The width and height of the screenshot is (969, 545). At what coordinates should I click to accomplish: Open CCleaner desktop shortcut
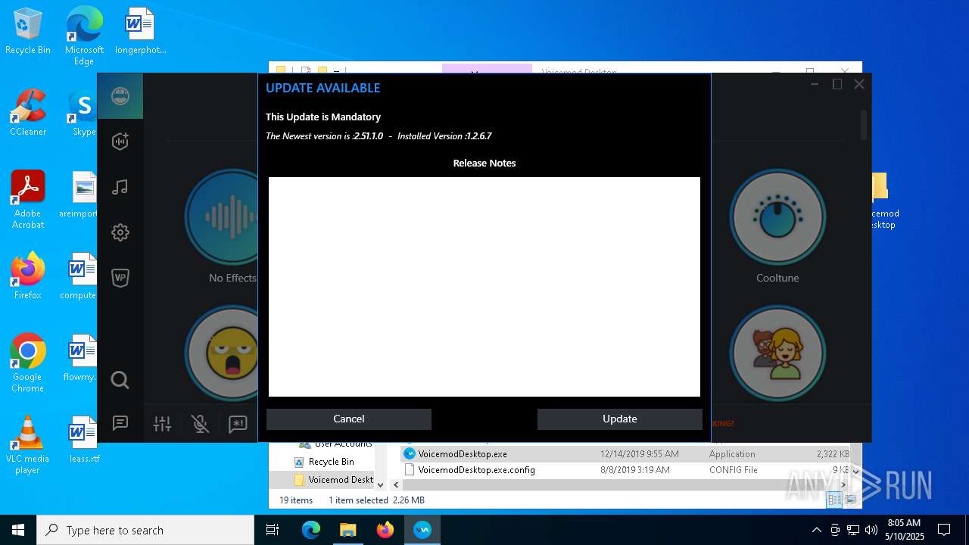(28, 114)
